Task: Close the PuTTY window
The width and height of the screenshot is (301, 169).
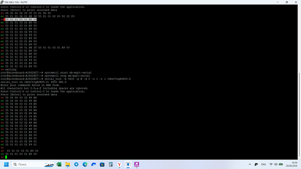Action: point(296,2)
